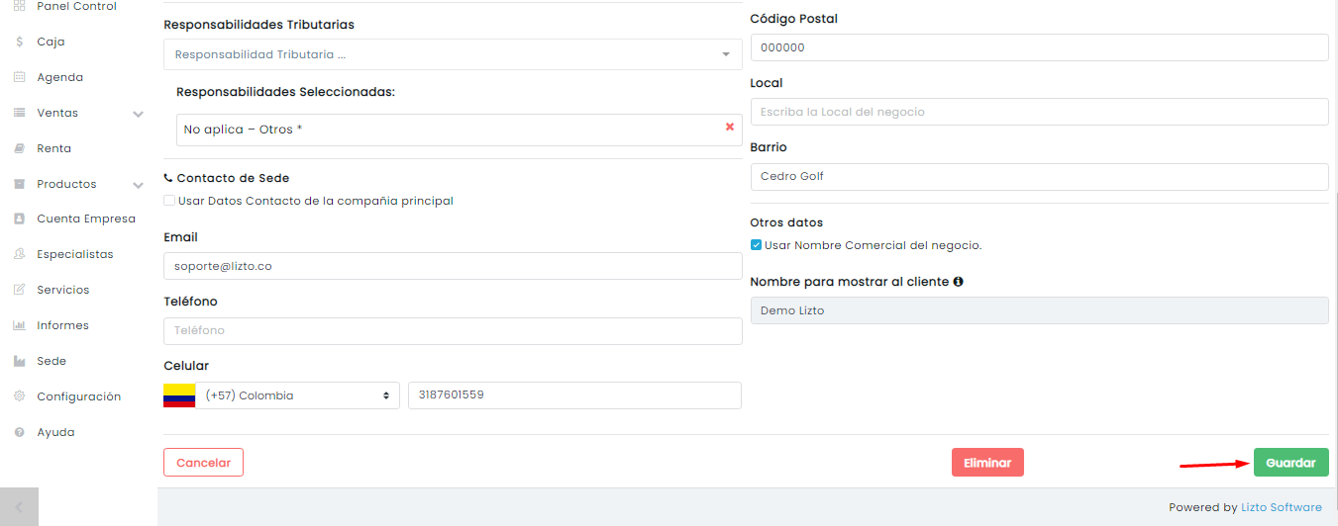The width and height of the screenshot is (1338, 526).
Task: Remove 'No aplica – Otros' with red X
Action: [730, 127]
